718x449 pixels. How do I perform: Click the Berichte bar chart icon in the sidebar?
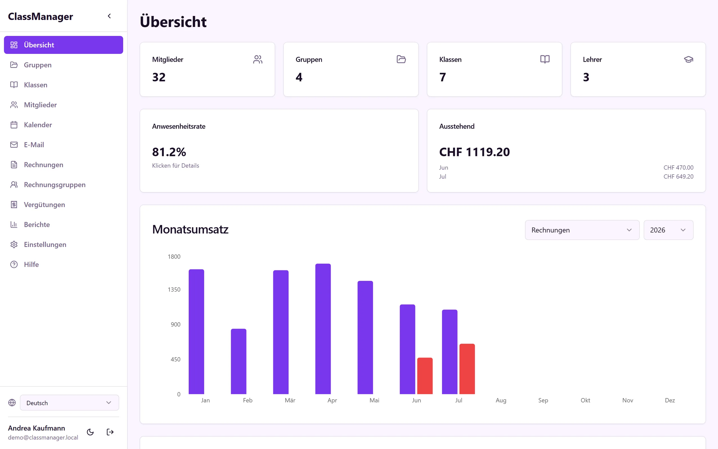[x=14, y=224]
